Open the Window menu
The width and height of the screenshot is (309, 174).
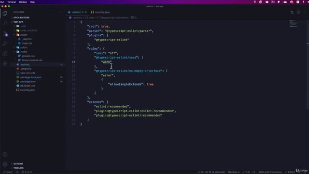click(x=23, y=2)
